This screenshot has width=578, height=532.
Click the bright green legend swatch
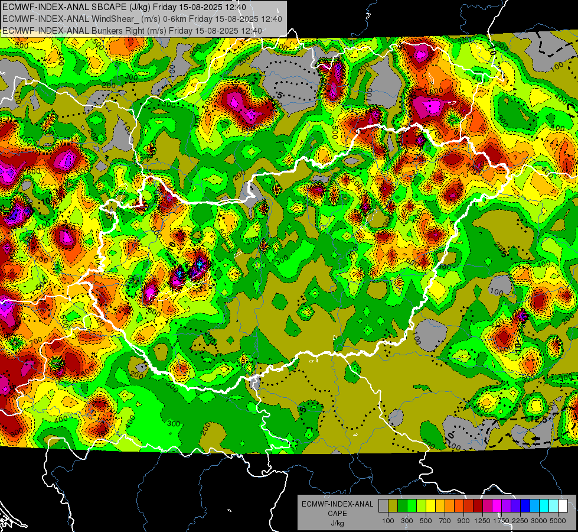click(412, 506)
